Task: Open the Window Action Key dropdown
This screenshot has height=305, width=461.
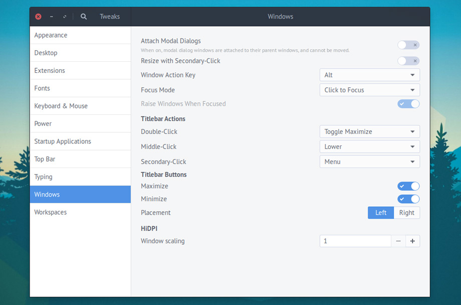Action: (369, 75)
